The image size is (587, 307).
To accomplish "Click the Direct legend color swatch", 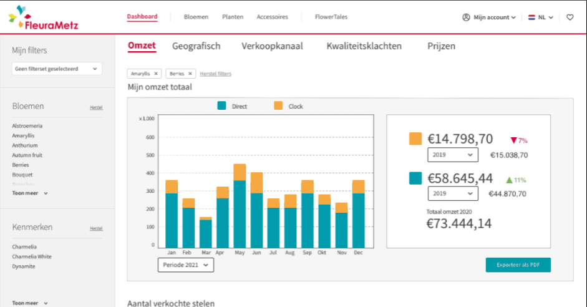I will pos(221,106).
